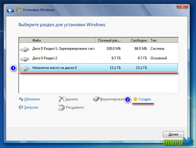This screenshot has width=196, height=148.
Task: Close the Установка Windows window
Action: pyautogui.click(x=182, y=6)
